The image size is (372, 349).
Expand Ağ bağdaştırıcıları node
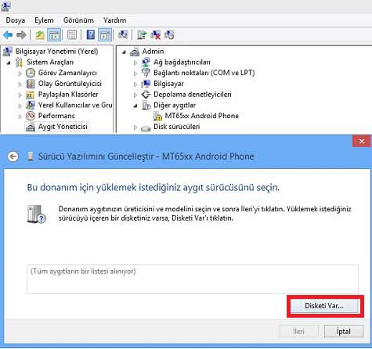(135, 63)
